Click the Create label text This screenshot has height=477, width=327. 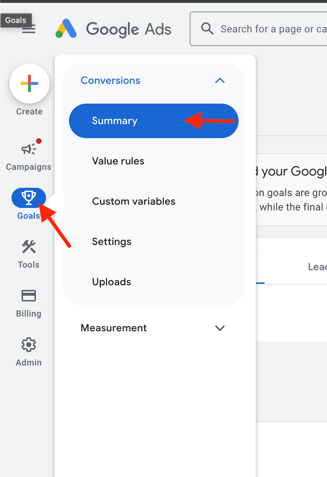click(29, 112)
